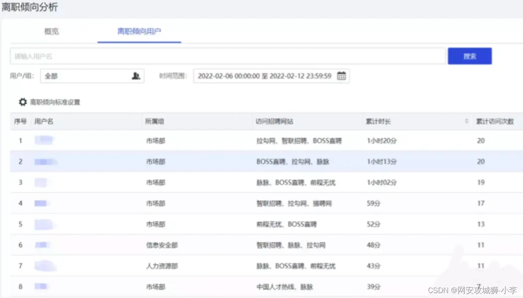
Task: Click the 人力资源部 group cell
Action: 162,266
